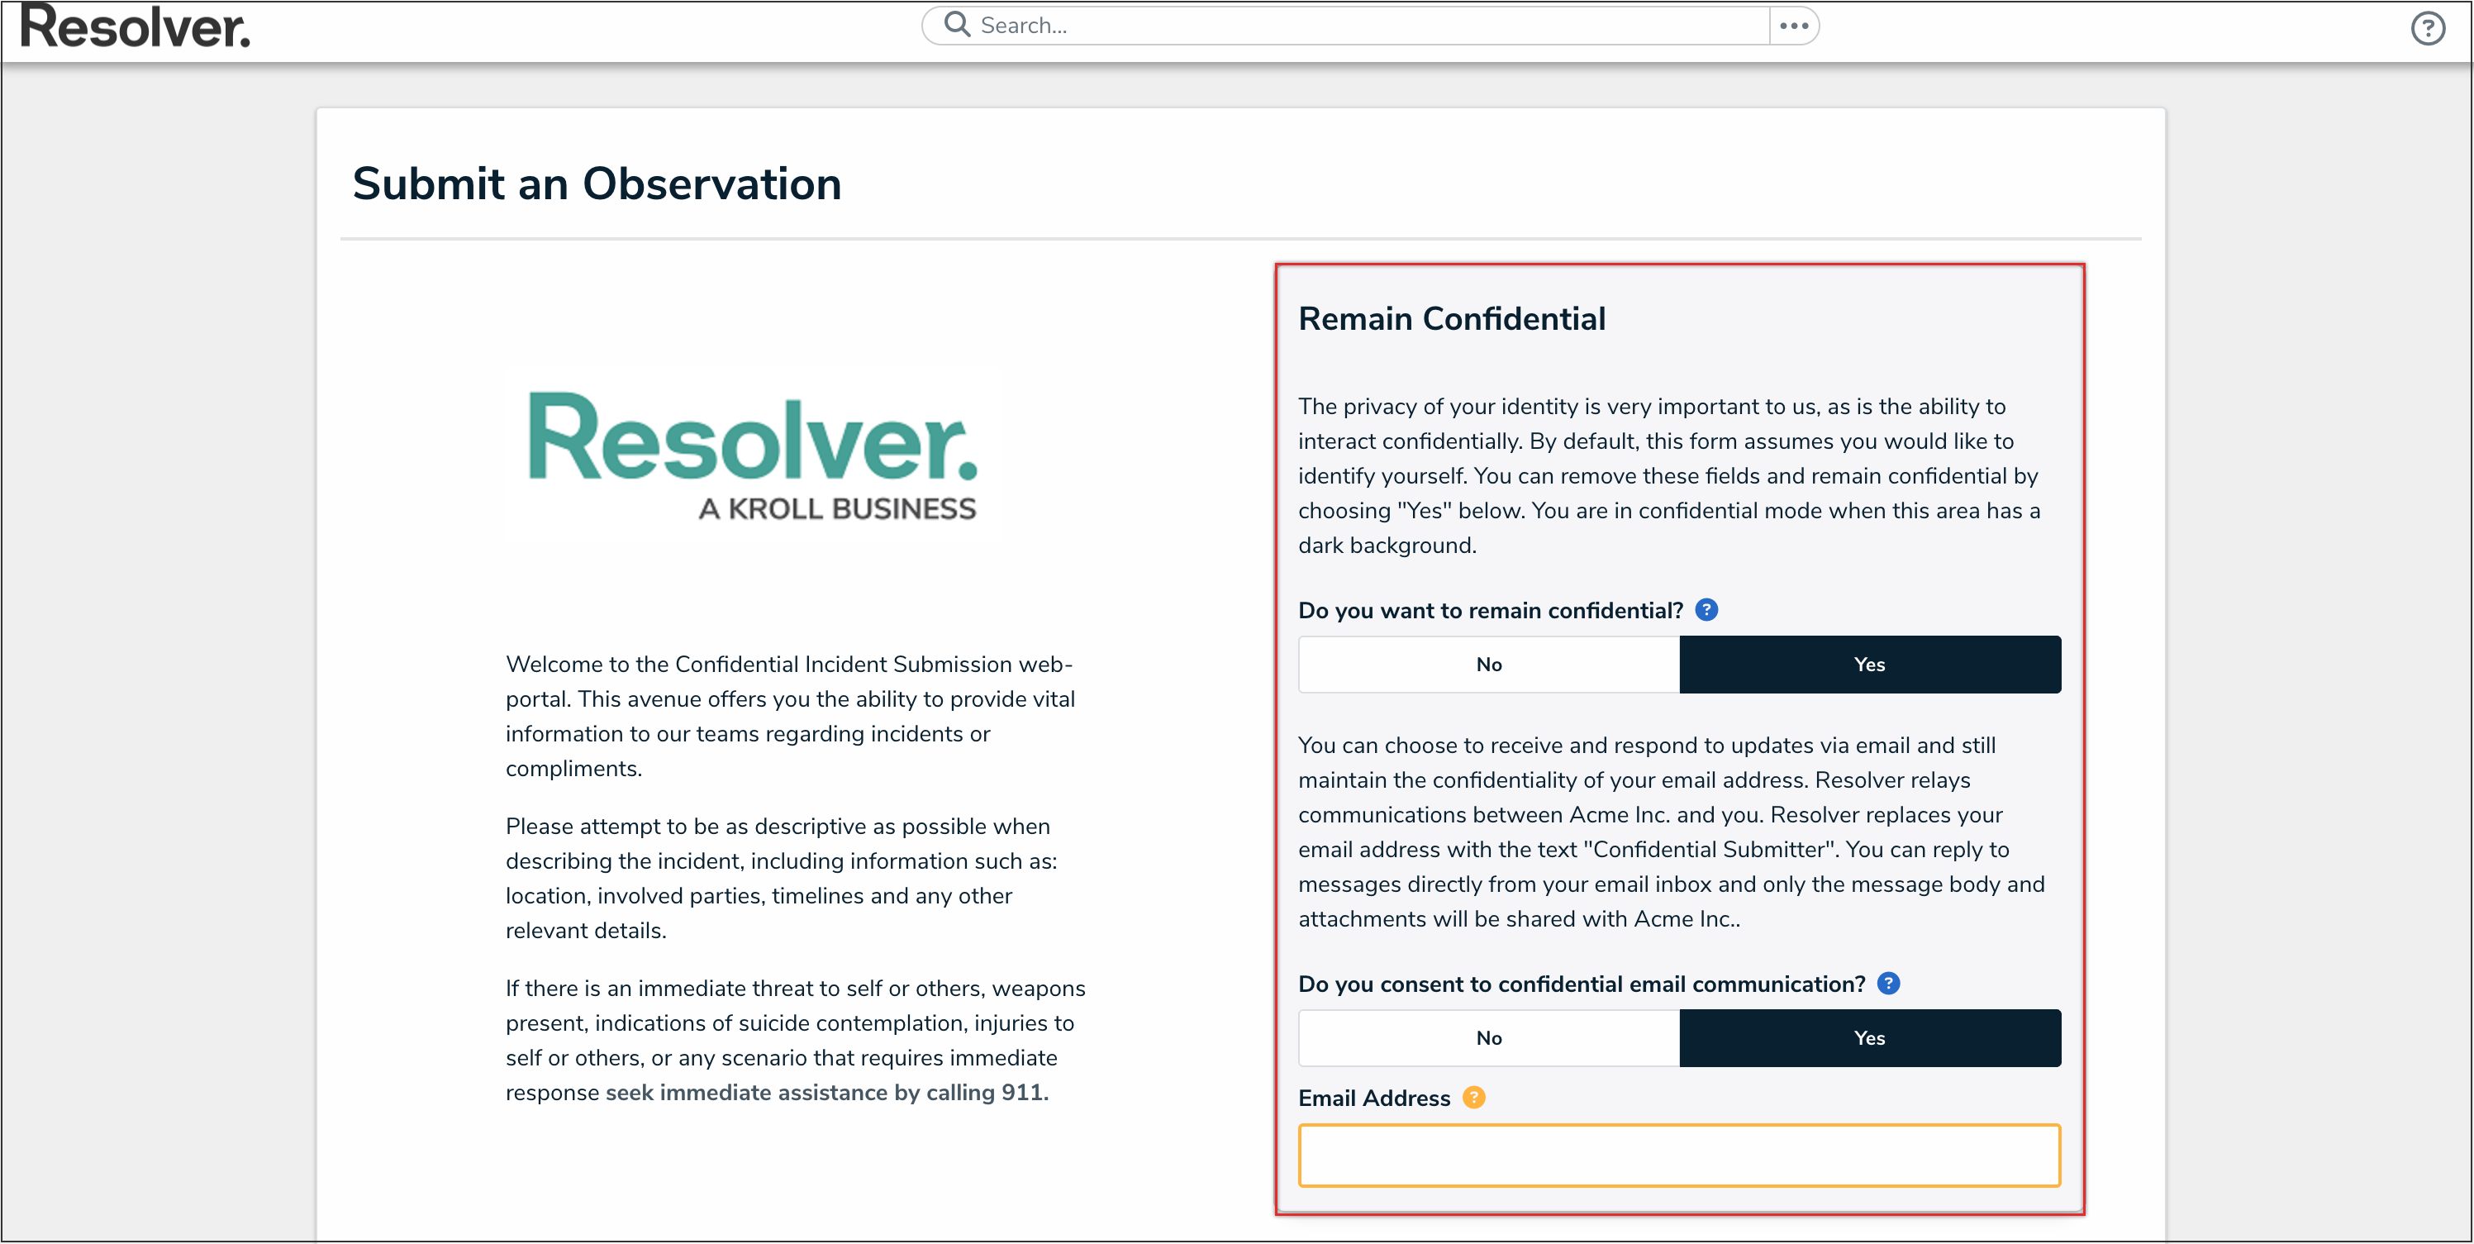The image size is (2474, 1244).
Task: Click the Resolver Kroll Business logo image
Action: coord(753,455)
